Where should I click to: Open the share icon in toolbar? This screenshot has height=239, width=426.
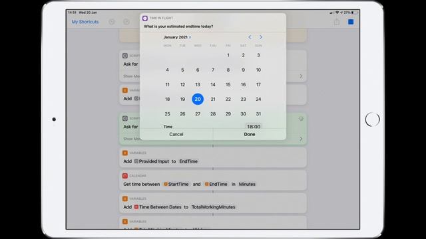click(337, 22)
